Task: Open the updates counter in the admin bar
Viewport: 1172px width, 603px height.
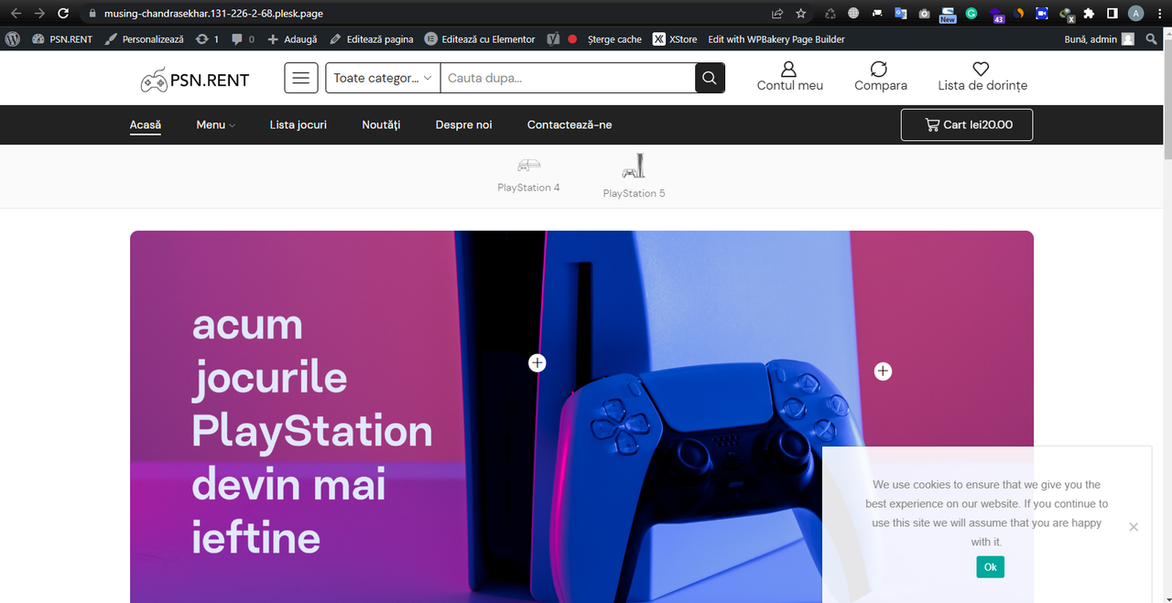Action: (208, 39)
